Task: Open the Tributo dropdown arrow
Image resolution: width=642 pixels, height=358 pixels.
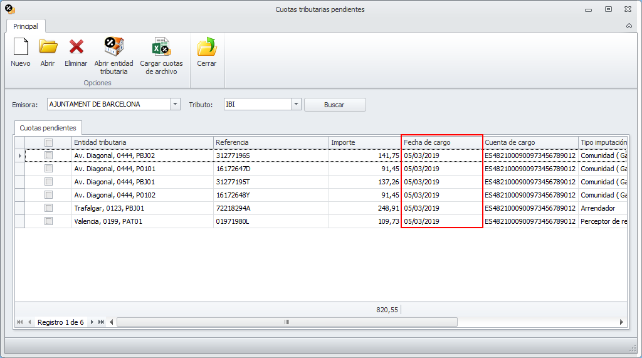Action: pyautogui.click(x=296, y=105)
